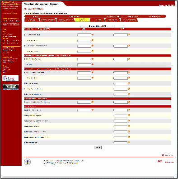Open the printer icon in the page footer

pos(160,161)
